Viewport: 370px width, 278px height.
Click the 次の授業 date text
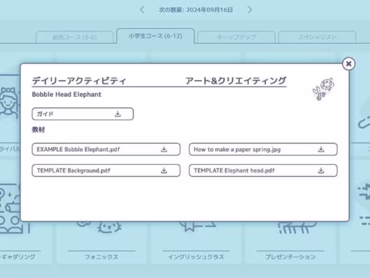click(196, 10)
